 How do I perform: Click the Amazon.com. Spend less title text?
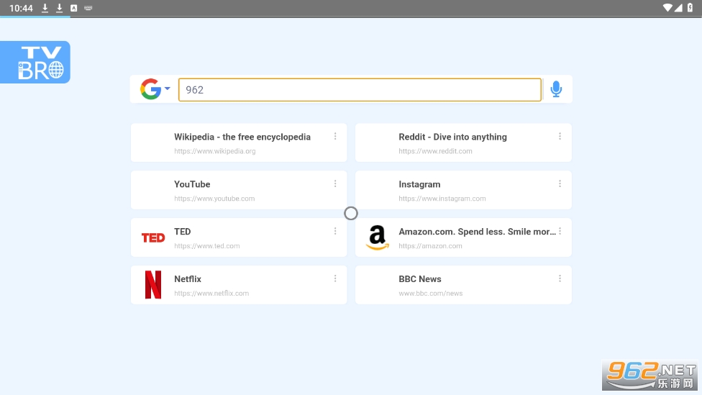coord(478,232)
